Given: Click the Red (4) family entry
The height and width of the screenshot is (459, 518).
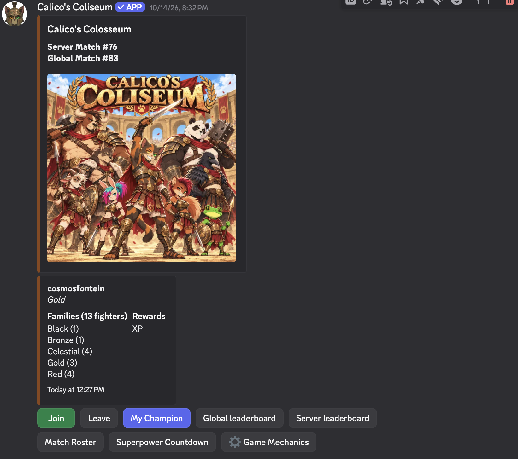Looking at the screenshot, I should click(61, 374).
